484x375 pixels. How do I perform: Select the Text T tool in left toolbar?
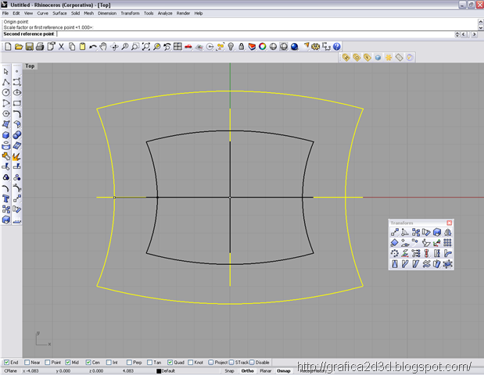pos(6,199)
